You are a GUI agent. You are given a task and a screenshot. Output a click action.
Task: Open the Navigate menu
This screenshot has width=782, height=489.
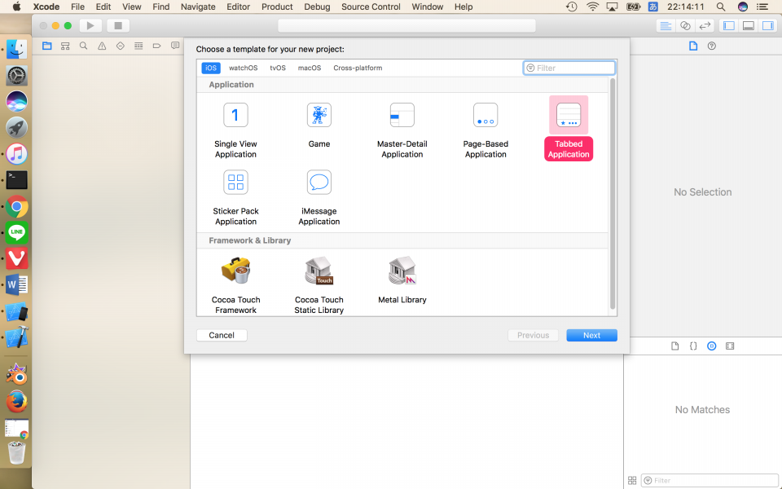(x=198, y=7)
